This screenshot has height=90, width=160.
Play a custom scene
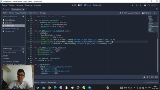click(148, 5)
